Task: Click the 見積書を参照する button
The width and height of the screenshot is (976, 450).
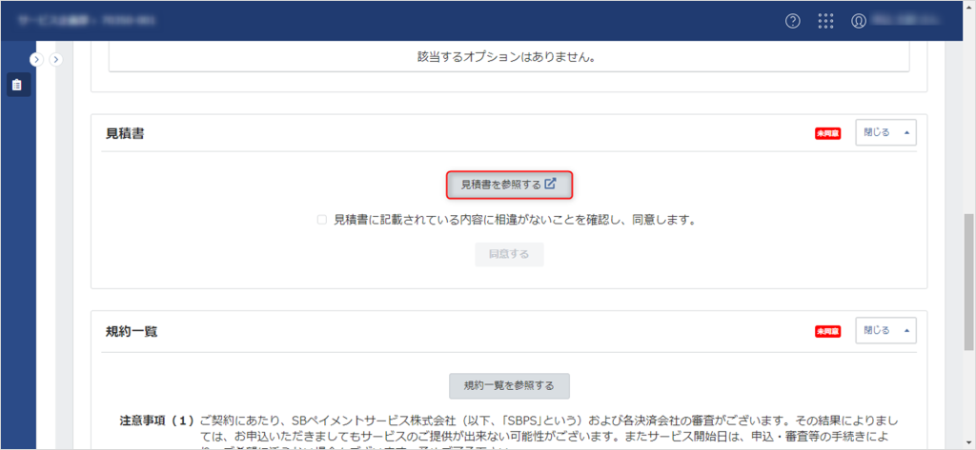Action: (509, 185)
